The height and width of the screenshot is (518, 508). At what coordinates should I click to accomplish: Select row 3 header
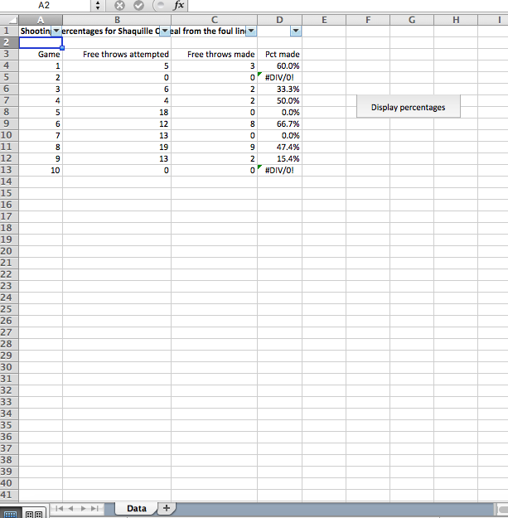9,54
